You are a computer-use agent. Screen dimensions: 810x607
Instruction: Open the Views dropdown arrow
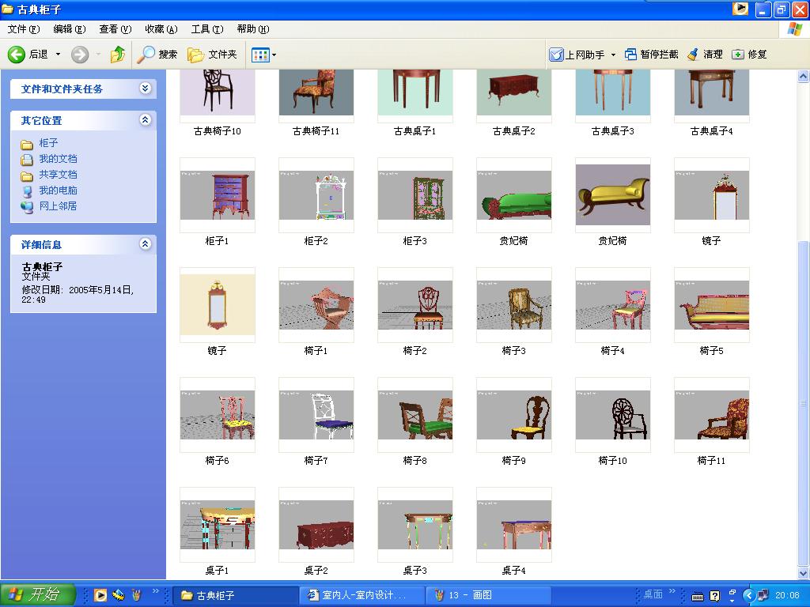click(x=274, y=55)
